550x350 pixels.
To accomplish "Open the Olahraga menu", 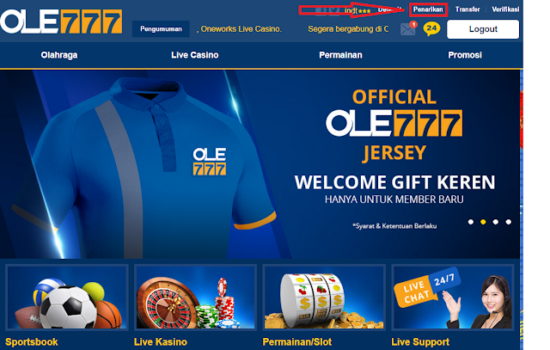I will pyautogui.click(x=59, y=55).
